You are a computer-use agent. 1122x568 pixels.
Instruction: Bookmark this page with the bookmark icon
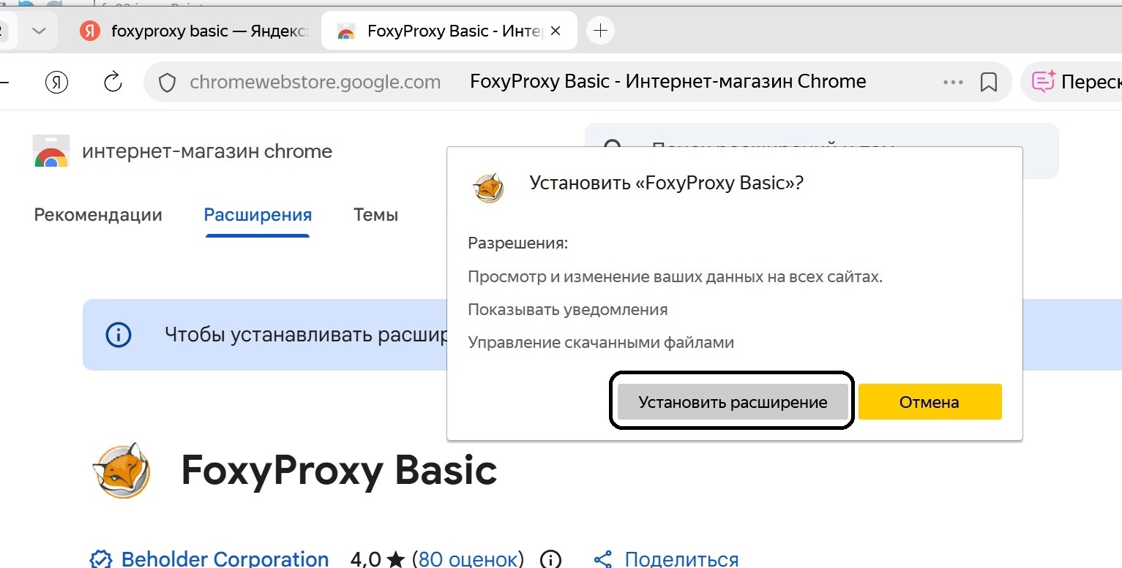click(x=988, y=83)
